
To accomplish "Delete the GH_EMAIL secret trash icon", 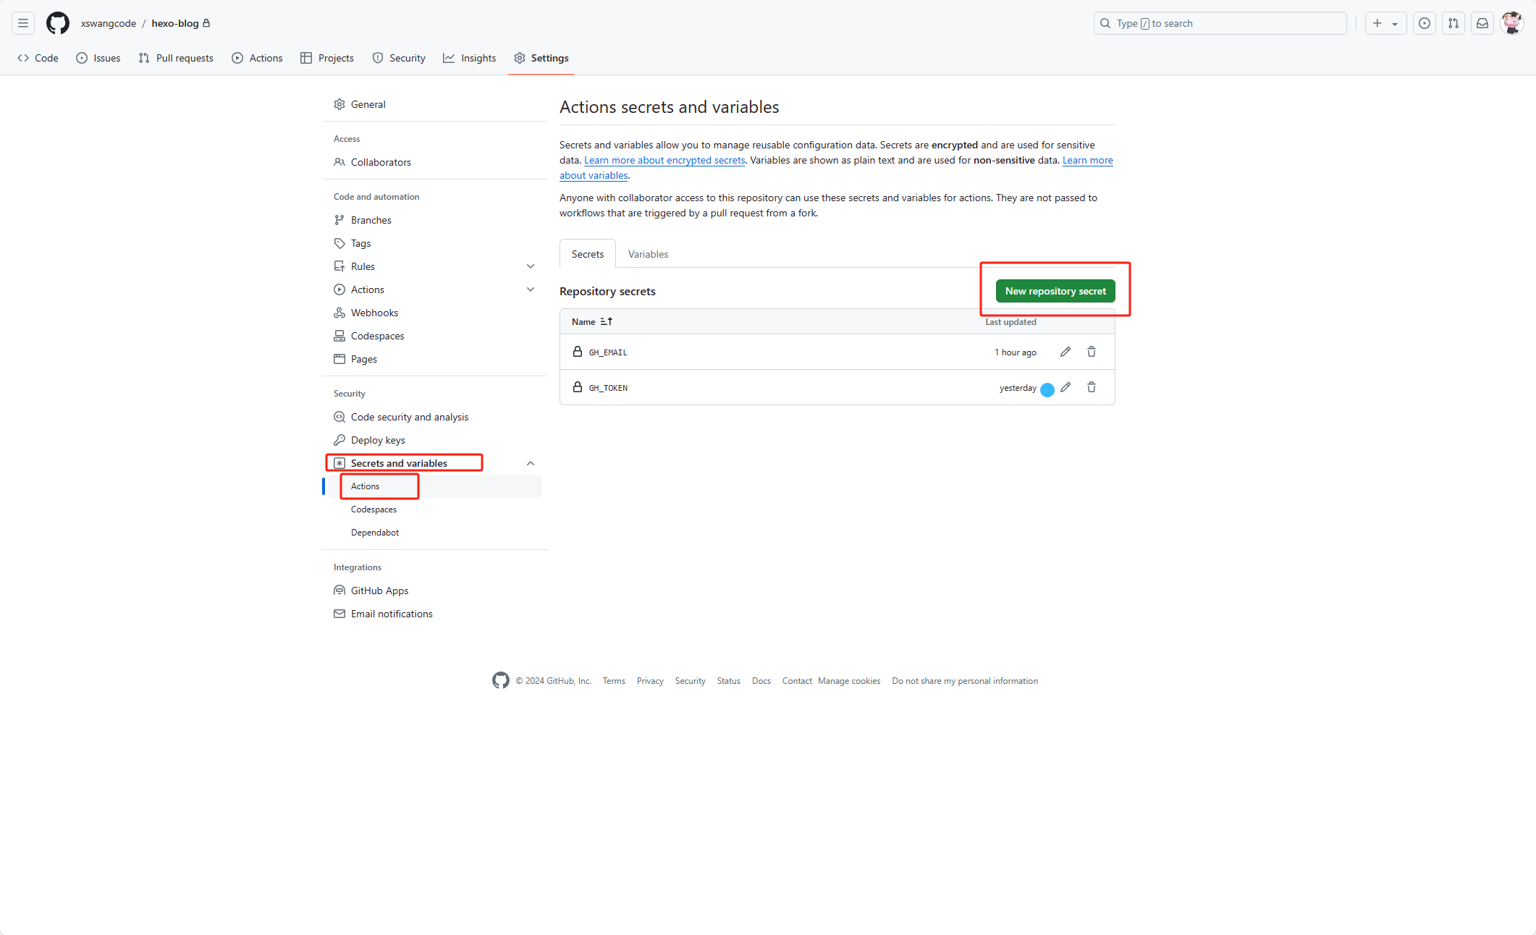I will pos(1092,352).
